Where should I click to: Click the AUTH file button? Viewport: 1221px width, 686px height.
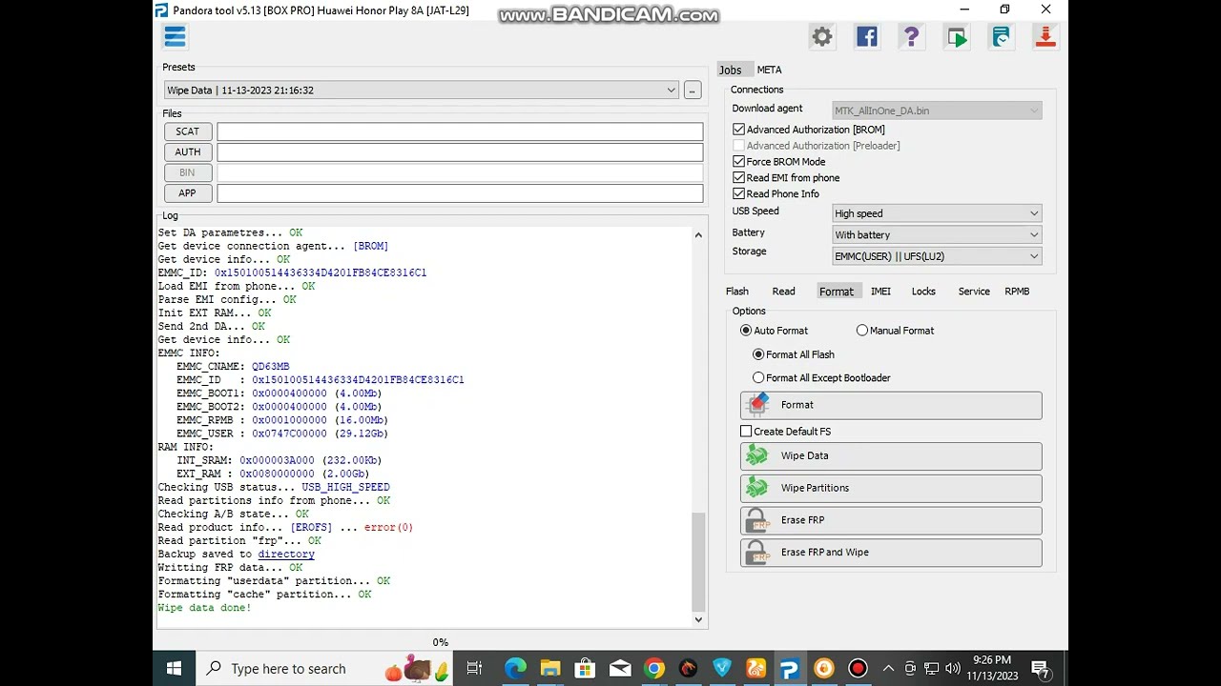[x=187, y=152]
